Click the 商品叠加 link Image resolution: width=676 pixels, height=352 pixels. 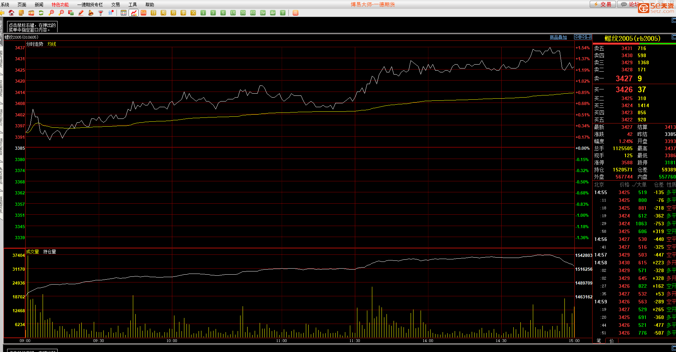pos(558,37)
